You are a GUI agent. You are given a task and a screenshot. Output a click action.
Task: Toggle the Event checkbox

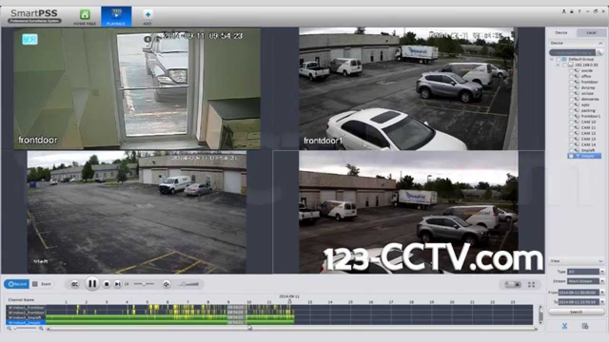[x=35, y=284]
